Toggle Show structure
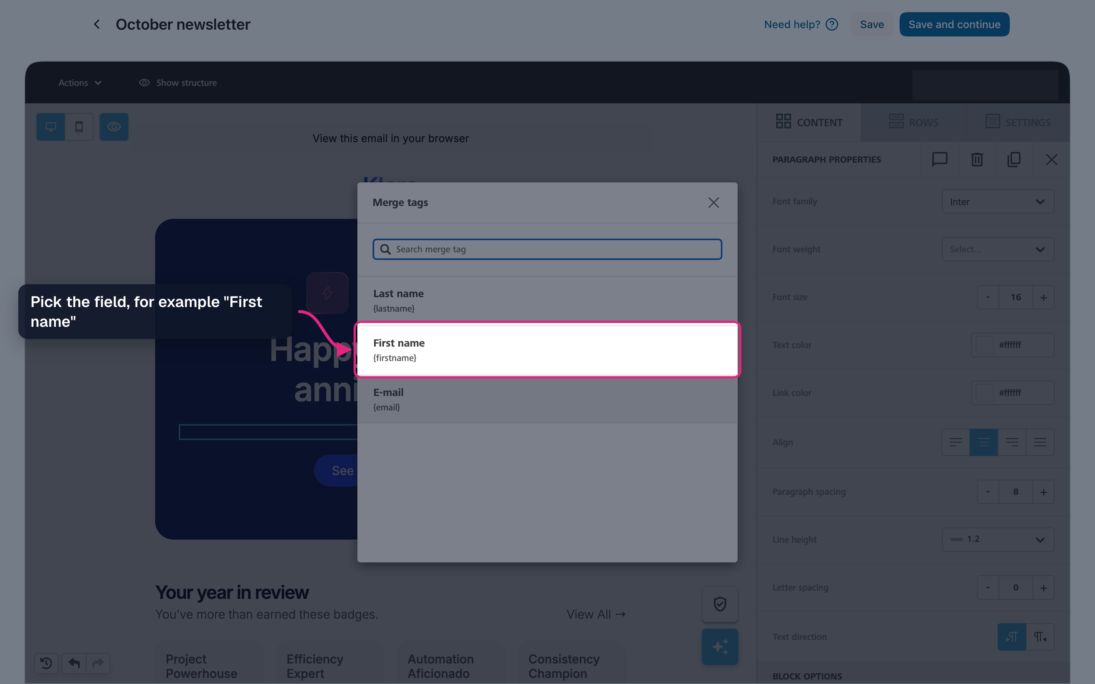Screen dimensions: 1095x684 pos(178,83)
